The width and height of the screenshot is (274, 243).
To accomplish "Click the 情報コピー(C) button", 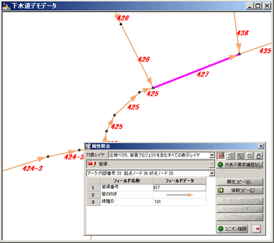I will click(x=240, y=190).
